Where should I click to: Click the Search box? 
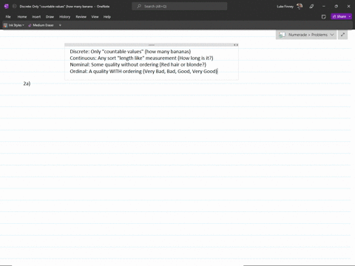(x=180, y=7)
